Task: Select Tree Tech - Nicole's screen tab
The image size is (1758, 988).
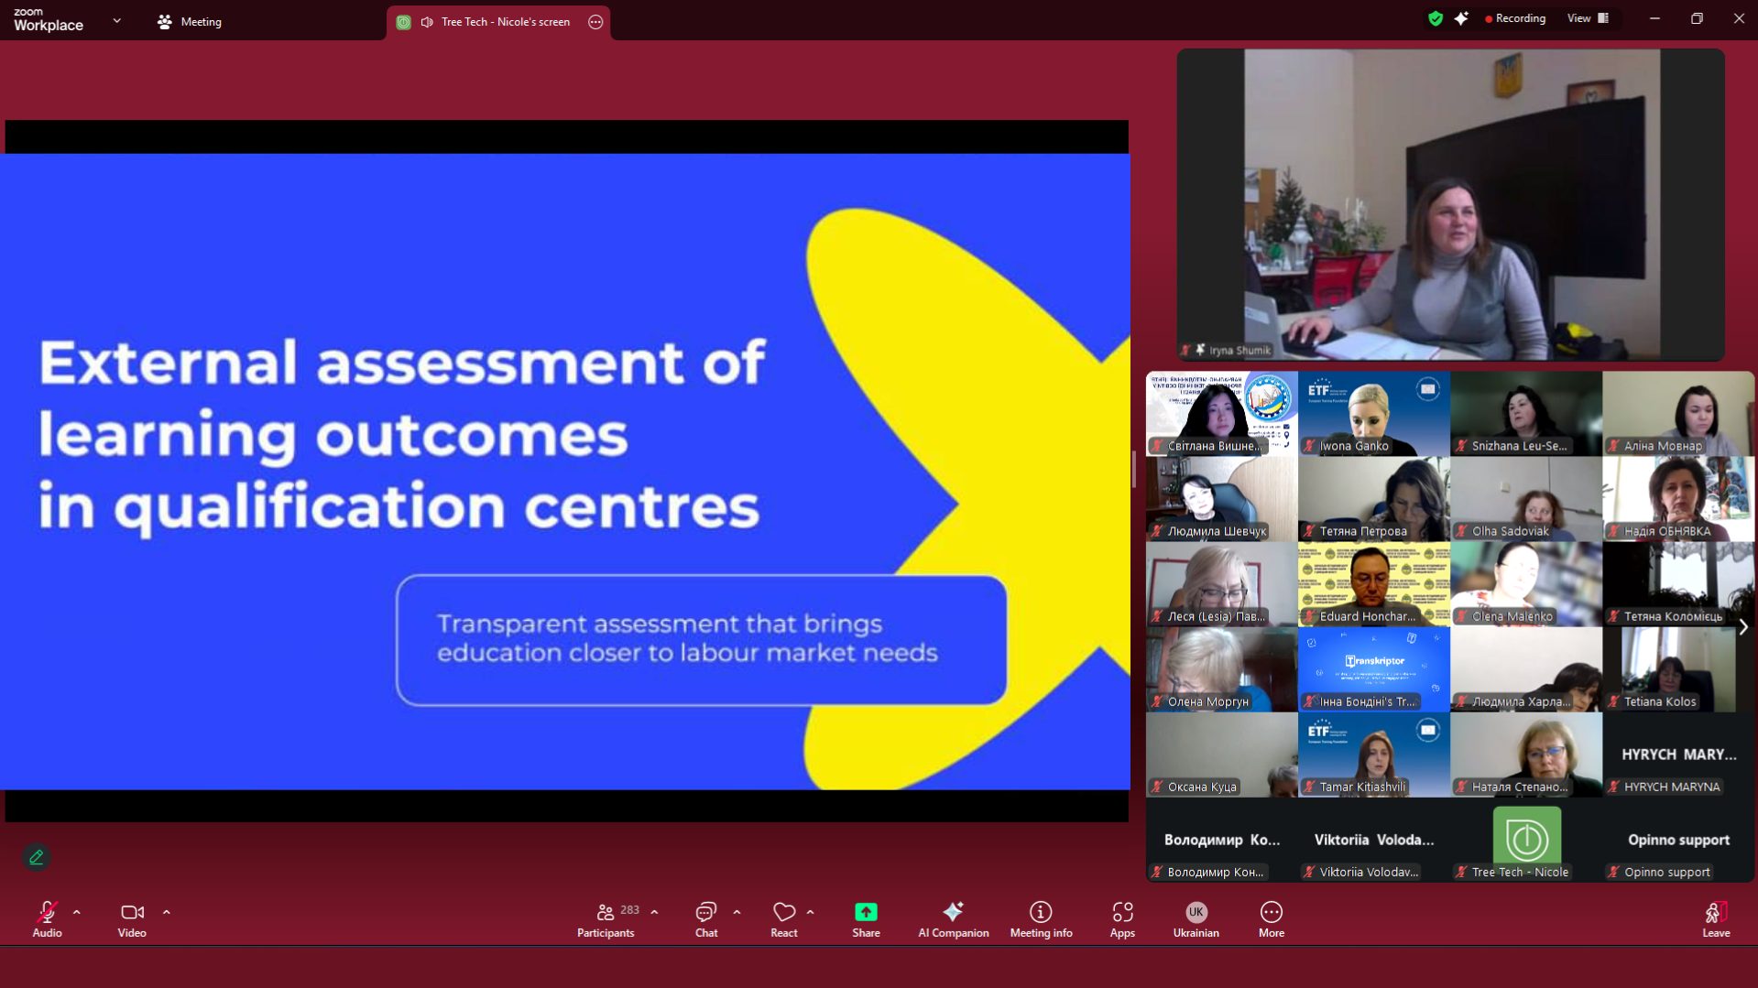Action: pos(497,22)
